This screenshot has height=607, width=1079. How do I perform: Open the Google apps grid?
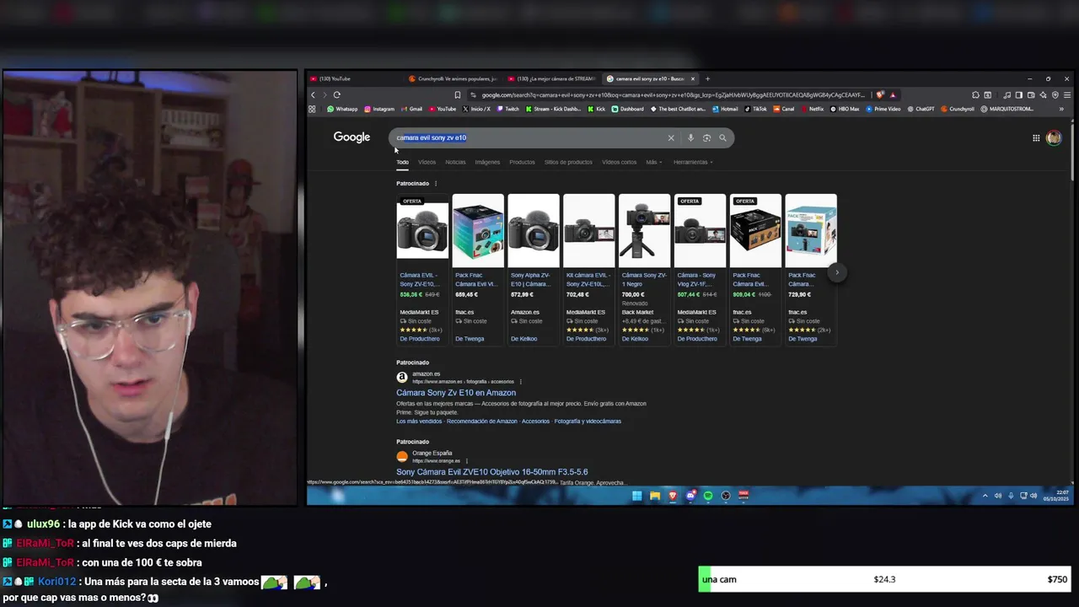coord(1036,137)
